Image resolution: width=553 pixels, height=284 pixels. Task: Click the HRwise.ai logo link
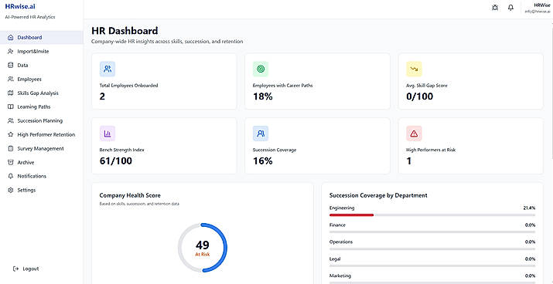tap(20, 6)
